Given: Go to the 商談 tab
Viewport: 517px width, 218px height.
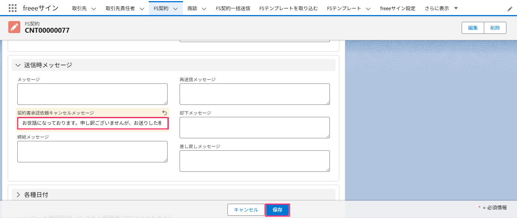Looking at the screenshot, I should pyautogui.click(x=192, y=8).
